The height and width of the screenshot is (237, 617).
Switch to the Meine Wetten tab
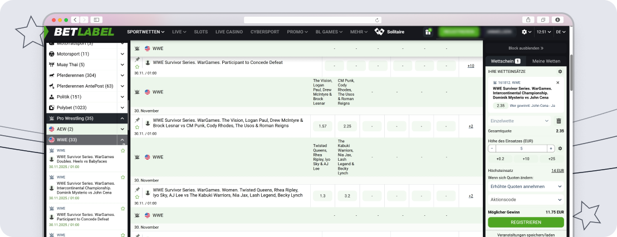[545, 61]
